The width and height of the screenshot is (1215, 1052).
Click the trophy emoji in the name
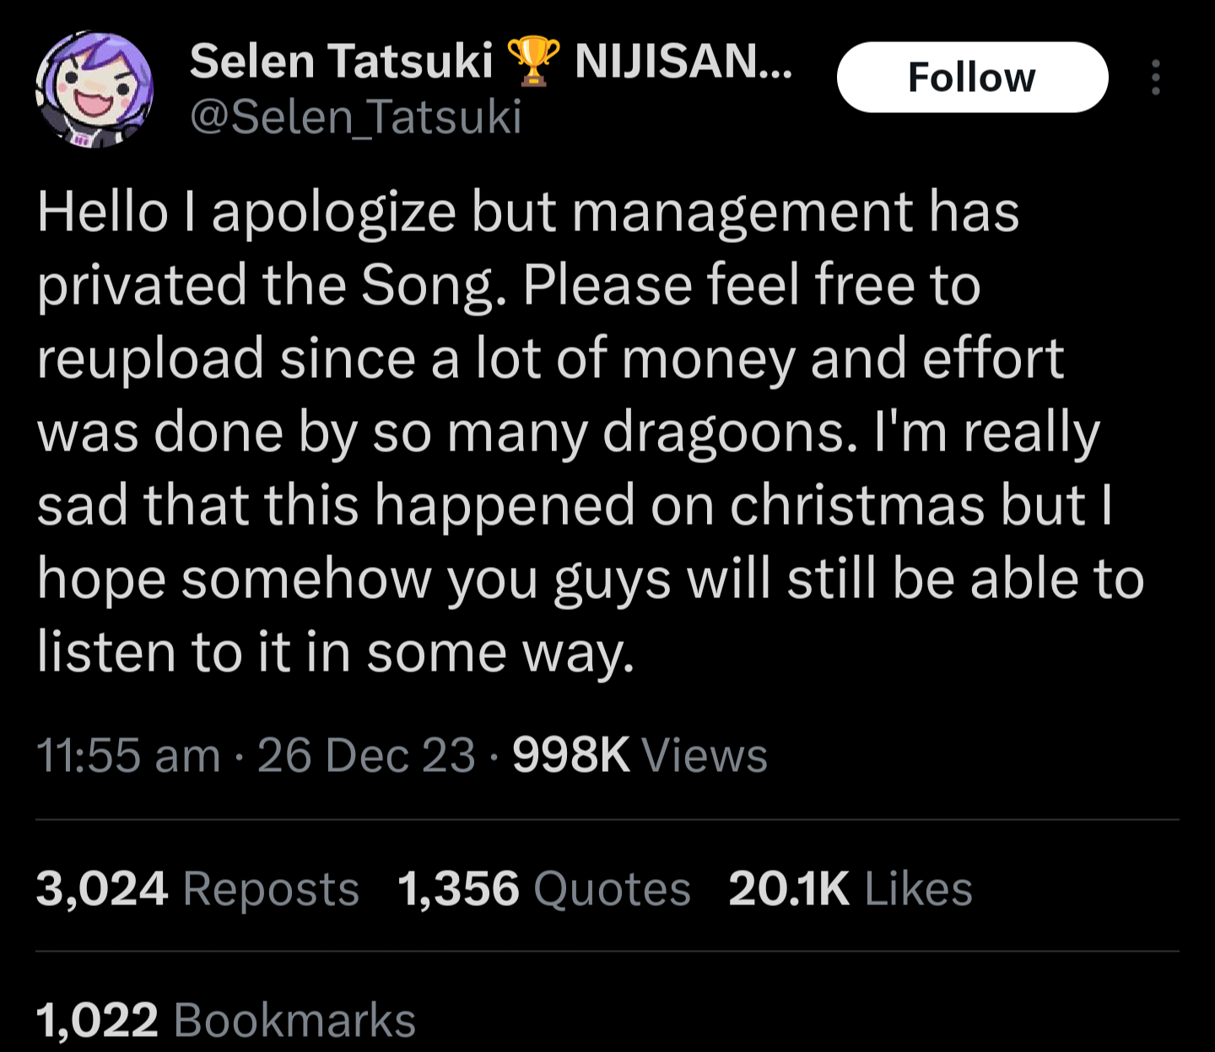tap(532, 62)
